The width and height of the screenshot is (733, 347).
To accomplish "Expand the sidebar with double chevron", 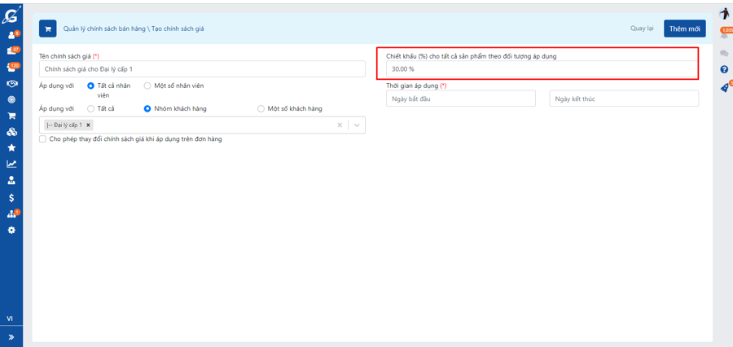I will coord(11,336).
